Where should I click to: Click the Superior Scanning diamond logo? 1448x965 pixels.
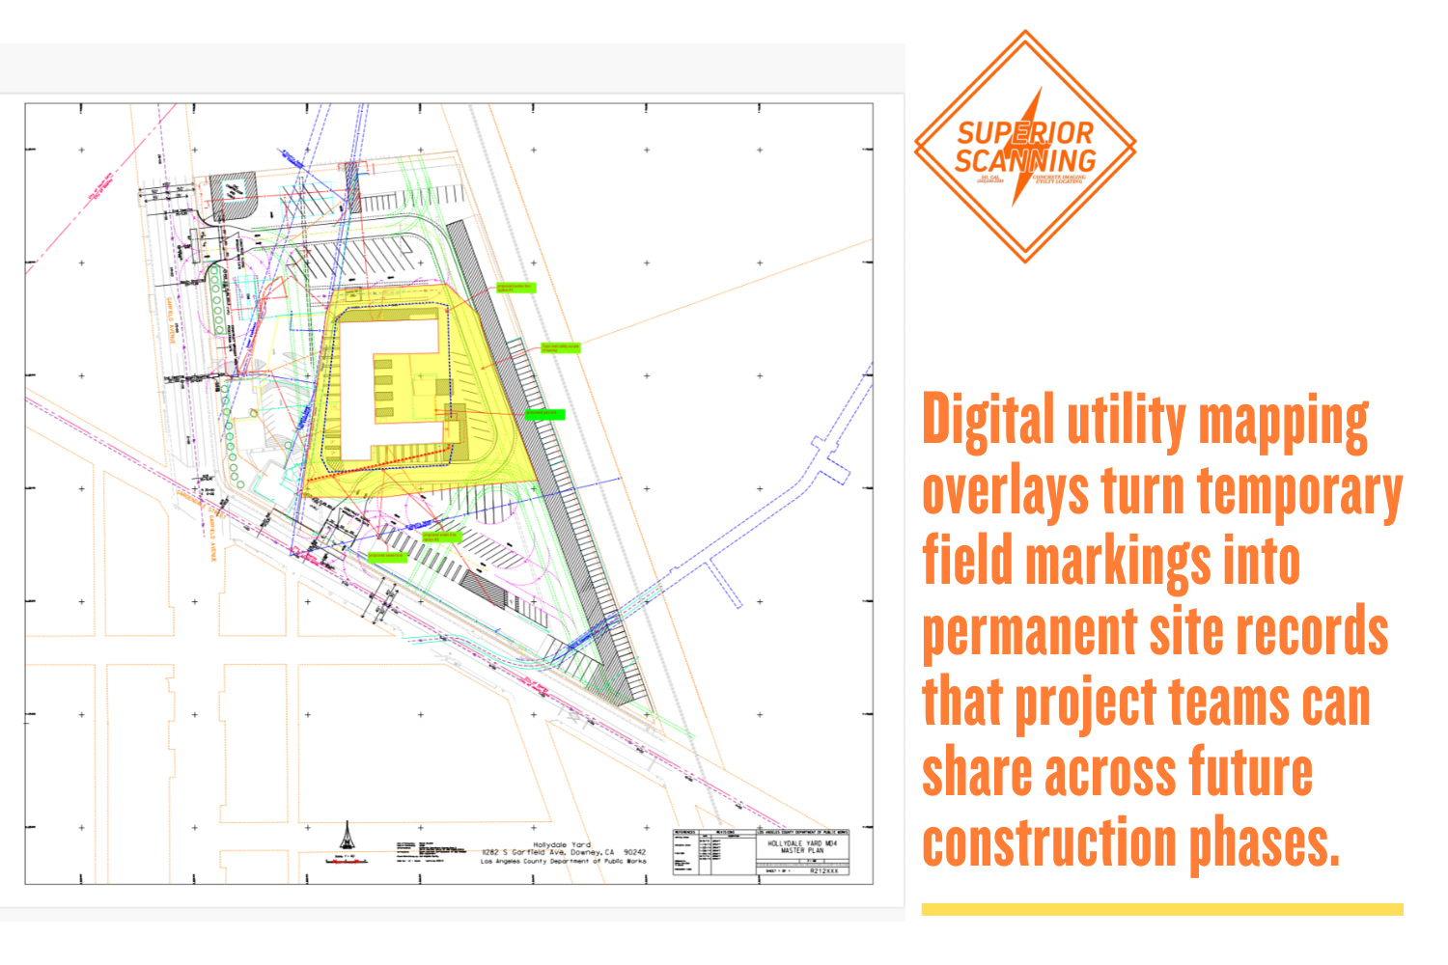(1025, 147)
